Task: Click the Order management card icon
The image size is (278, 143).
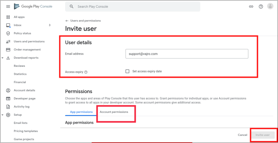Action: (8, 50)
